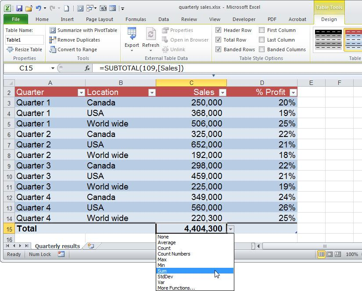The height and width of the screenshot is (291, 362).
Task: Click the macro record icon in status bar
Action: tap(61, 254)
